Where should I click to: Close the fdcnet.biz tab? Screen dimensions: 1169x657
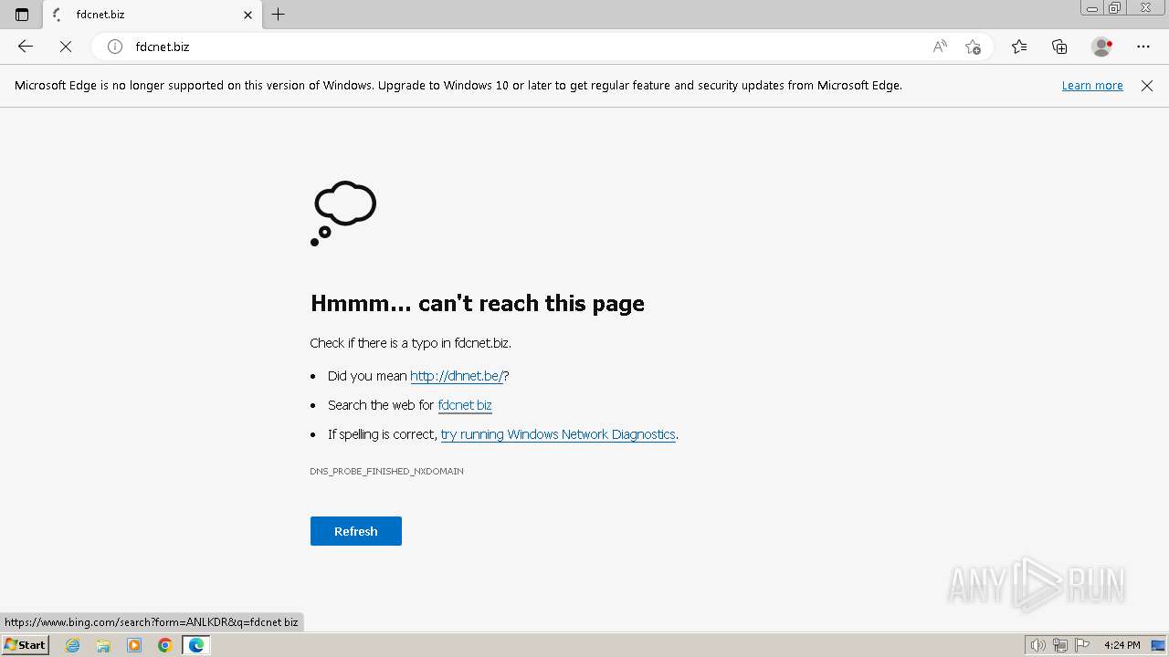(x=247, y=15)
